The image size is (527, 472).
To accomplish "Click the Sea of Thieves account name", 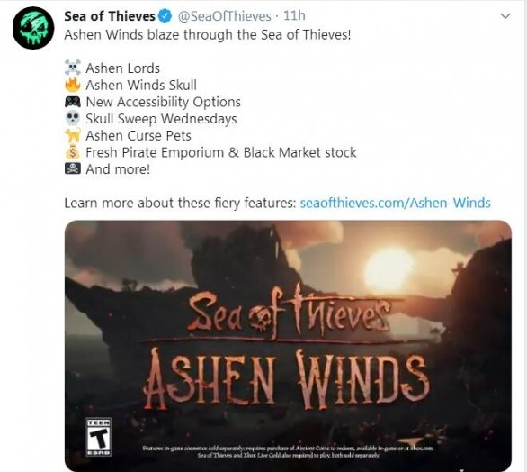I will tap(110, 16).
